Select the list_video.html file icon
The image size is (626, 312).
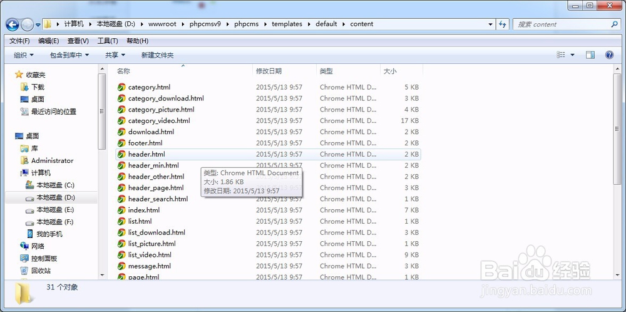coord(121,255)
